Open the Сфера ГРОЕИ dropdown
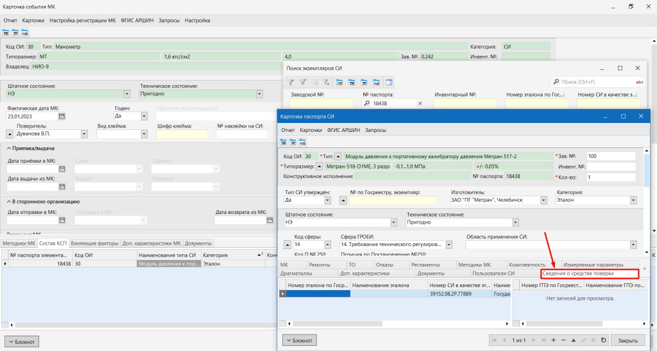 pos(448,245)
